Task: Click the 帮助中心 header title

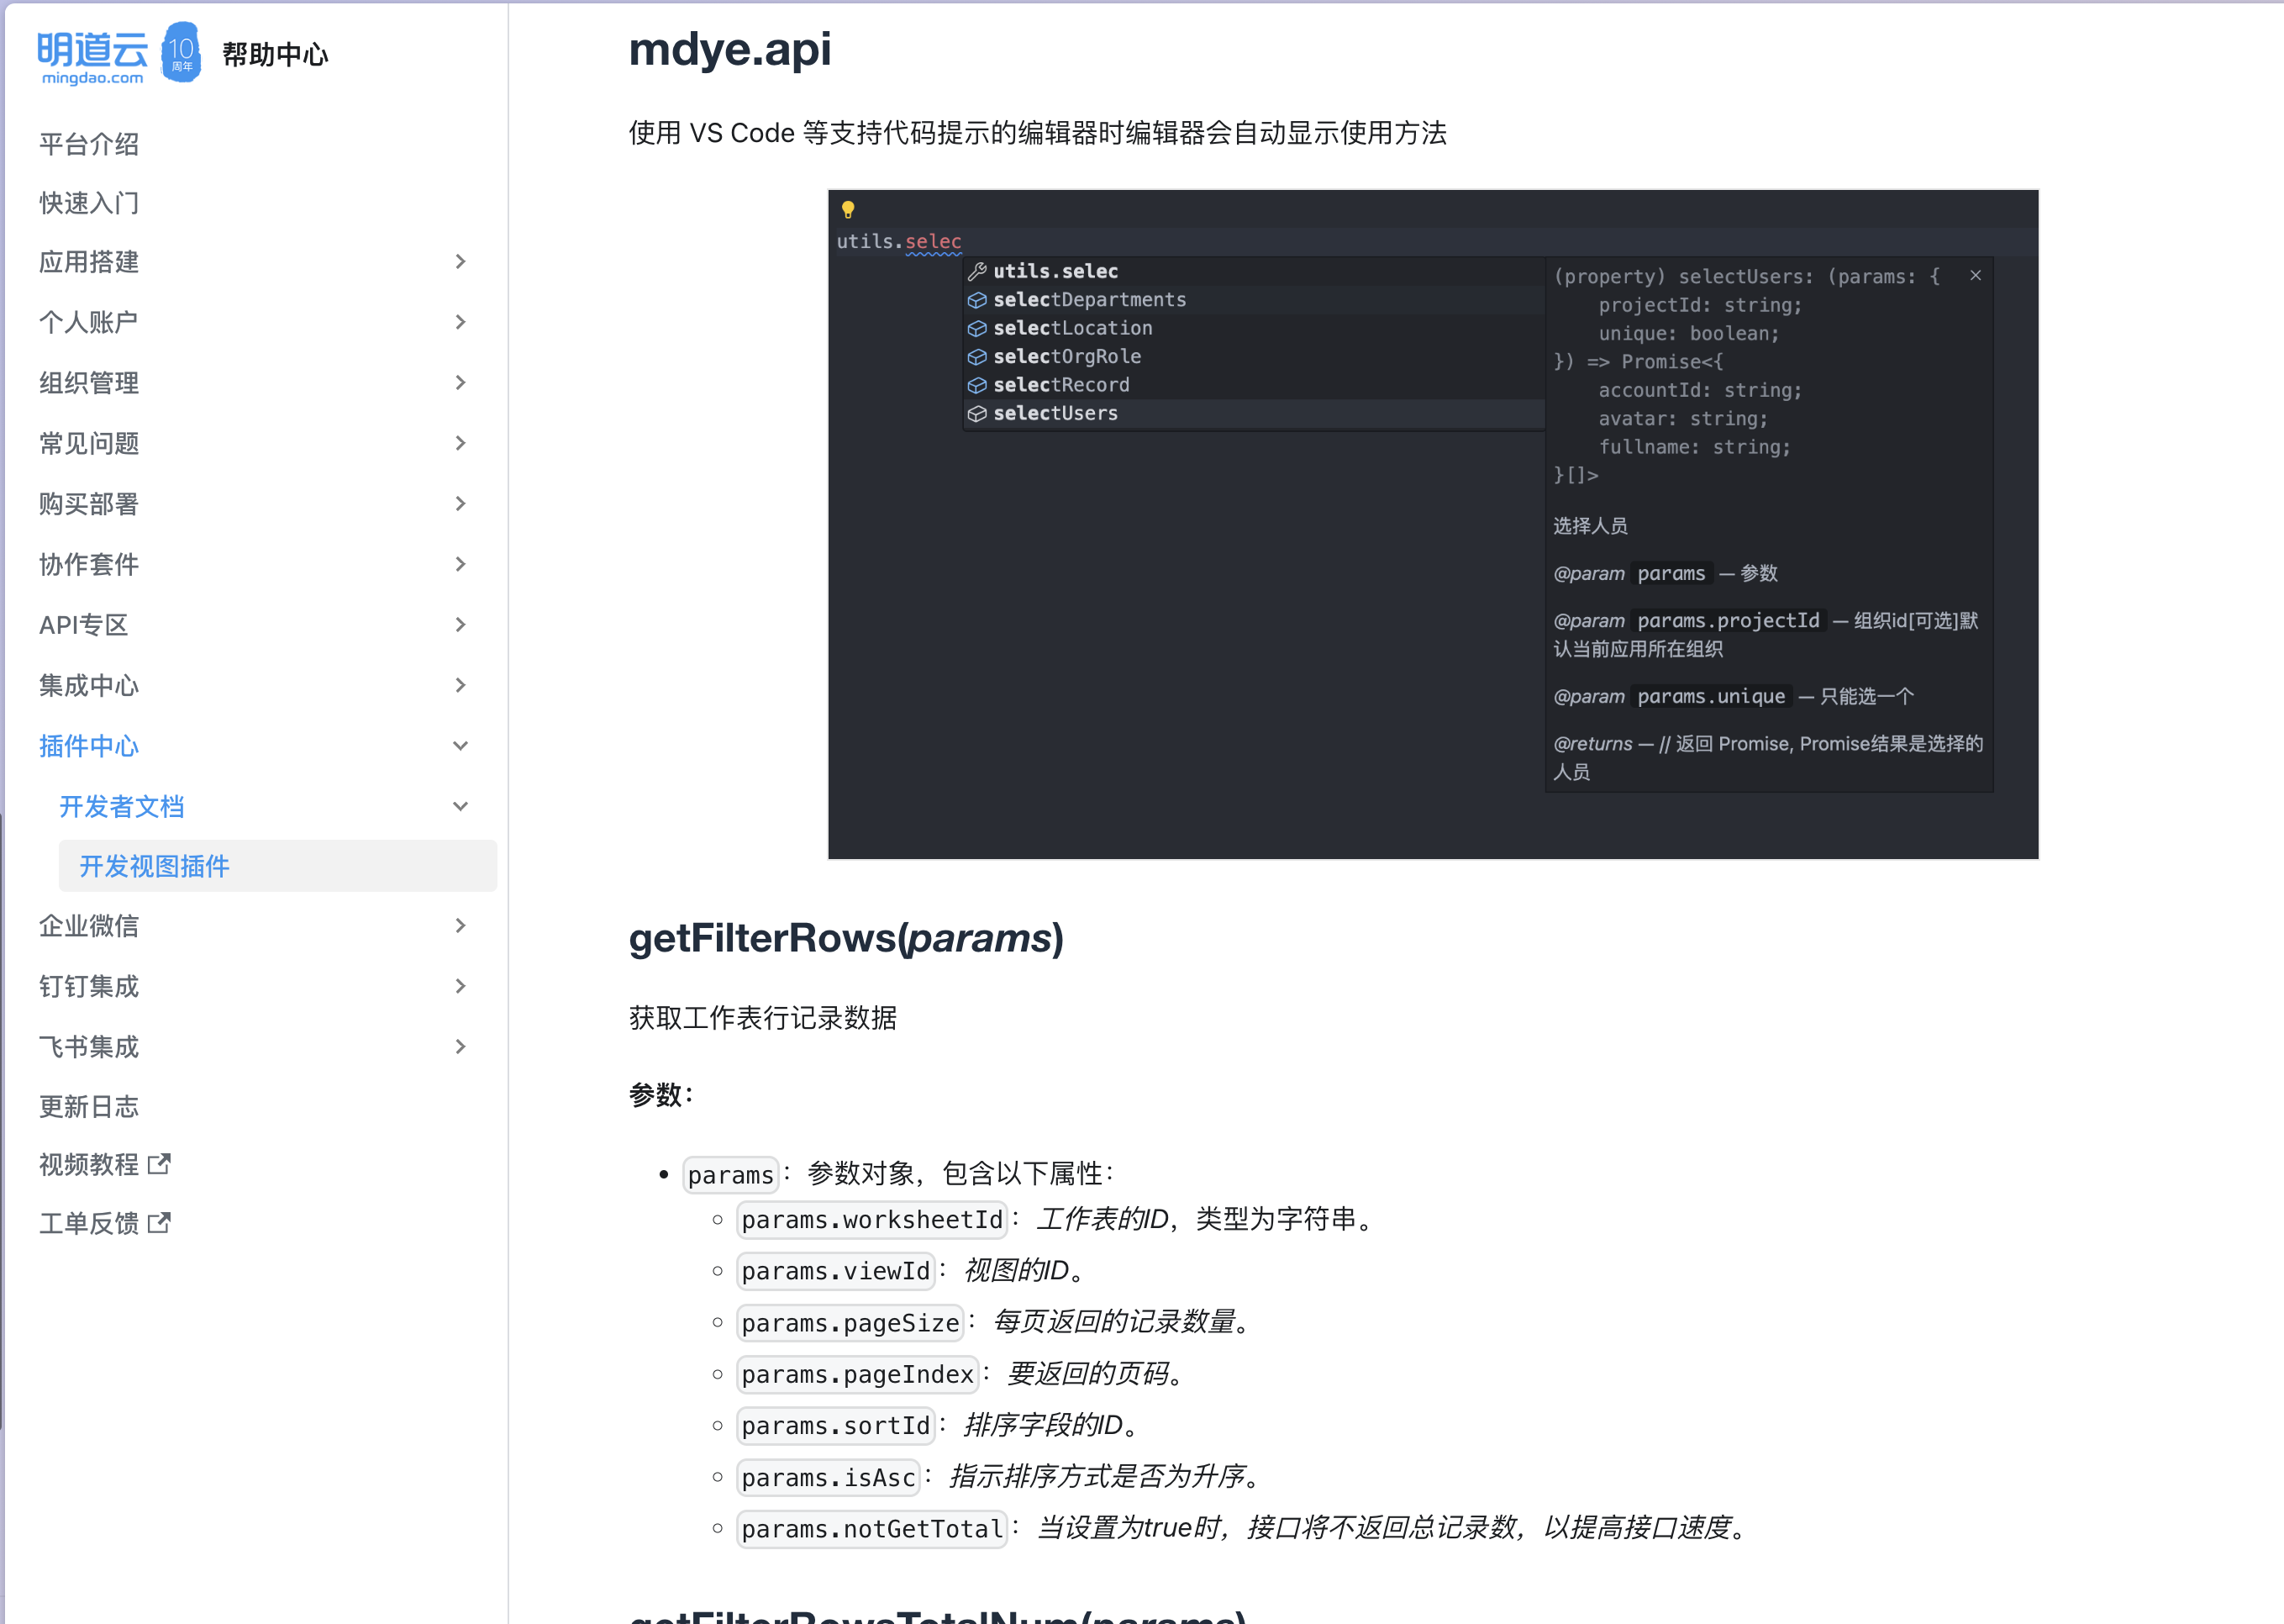Action: [x=275, y=54]
